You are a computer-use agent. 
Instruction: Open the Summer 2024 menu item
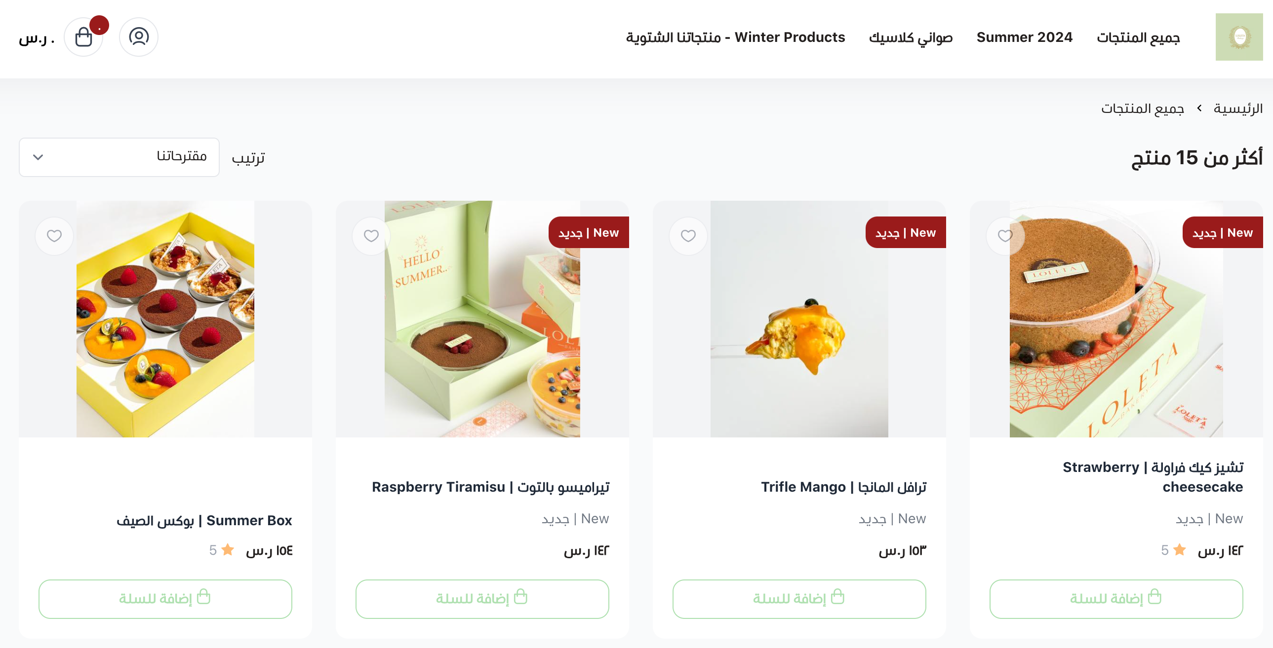1025,37
